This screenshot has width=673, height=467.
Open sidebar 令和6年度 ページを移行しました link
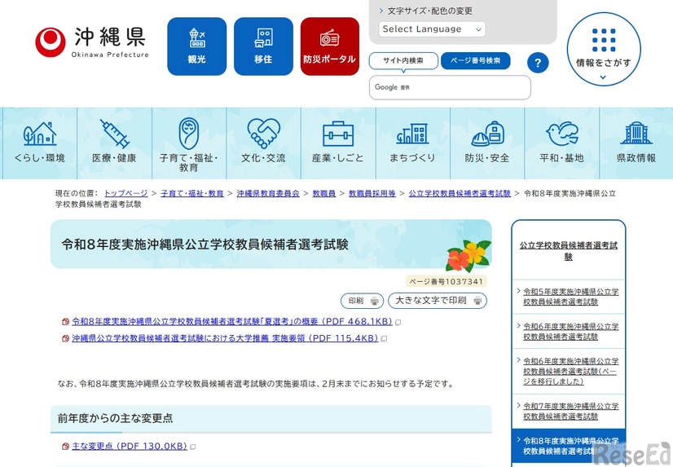point(571,372)
